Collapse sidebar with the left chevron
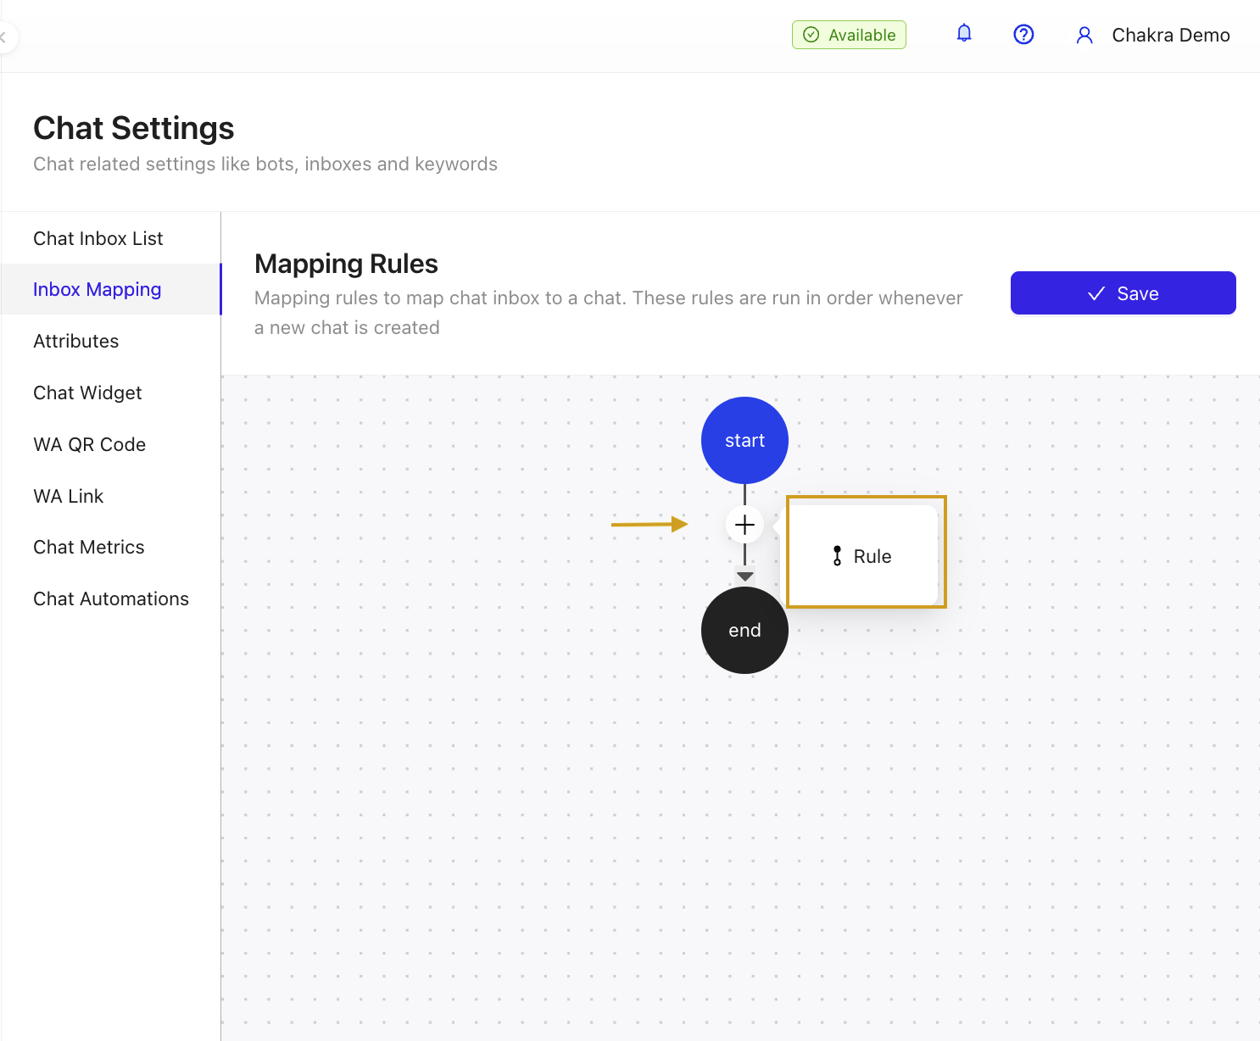The image size is (1260, 1041). [4, 37]
